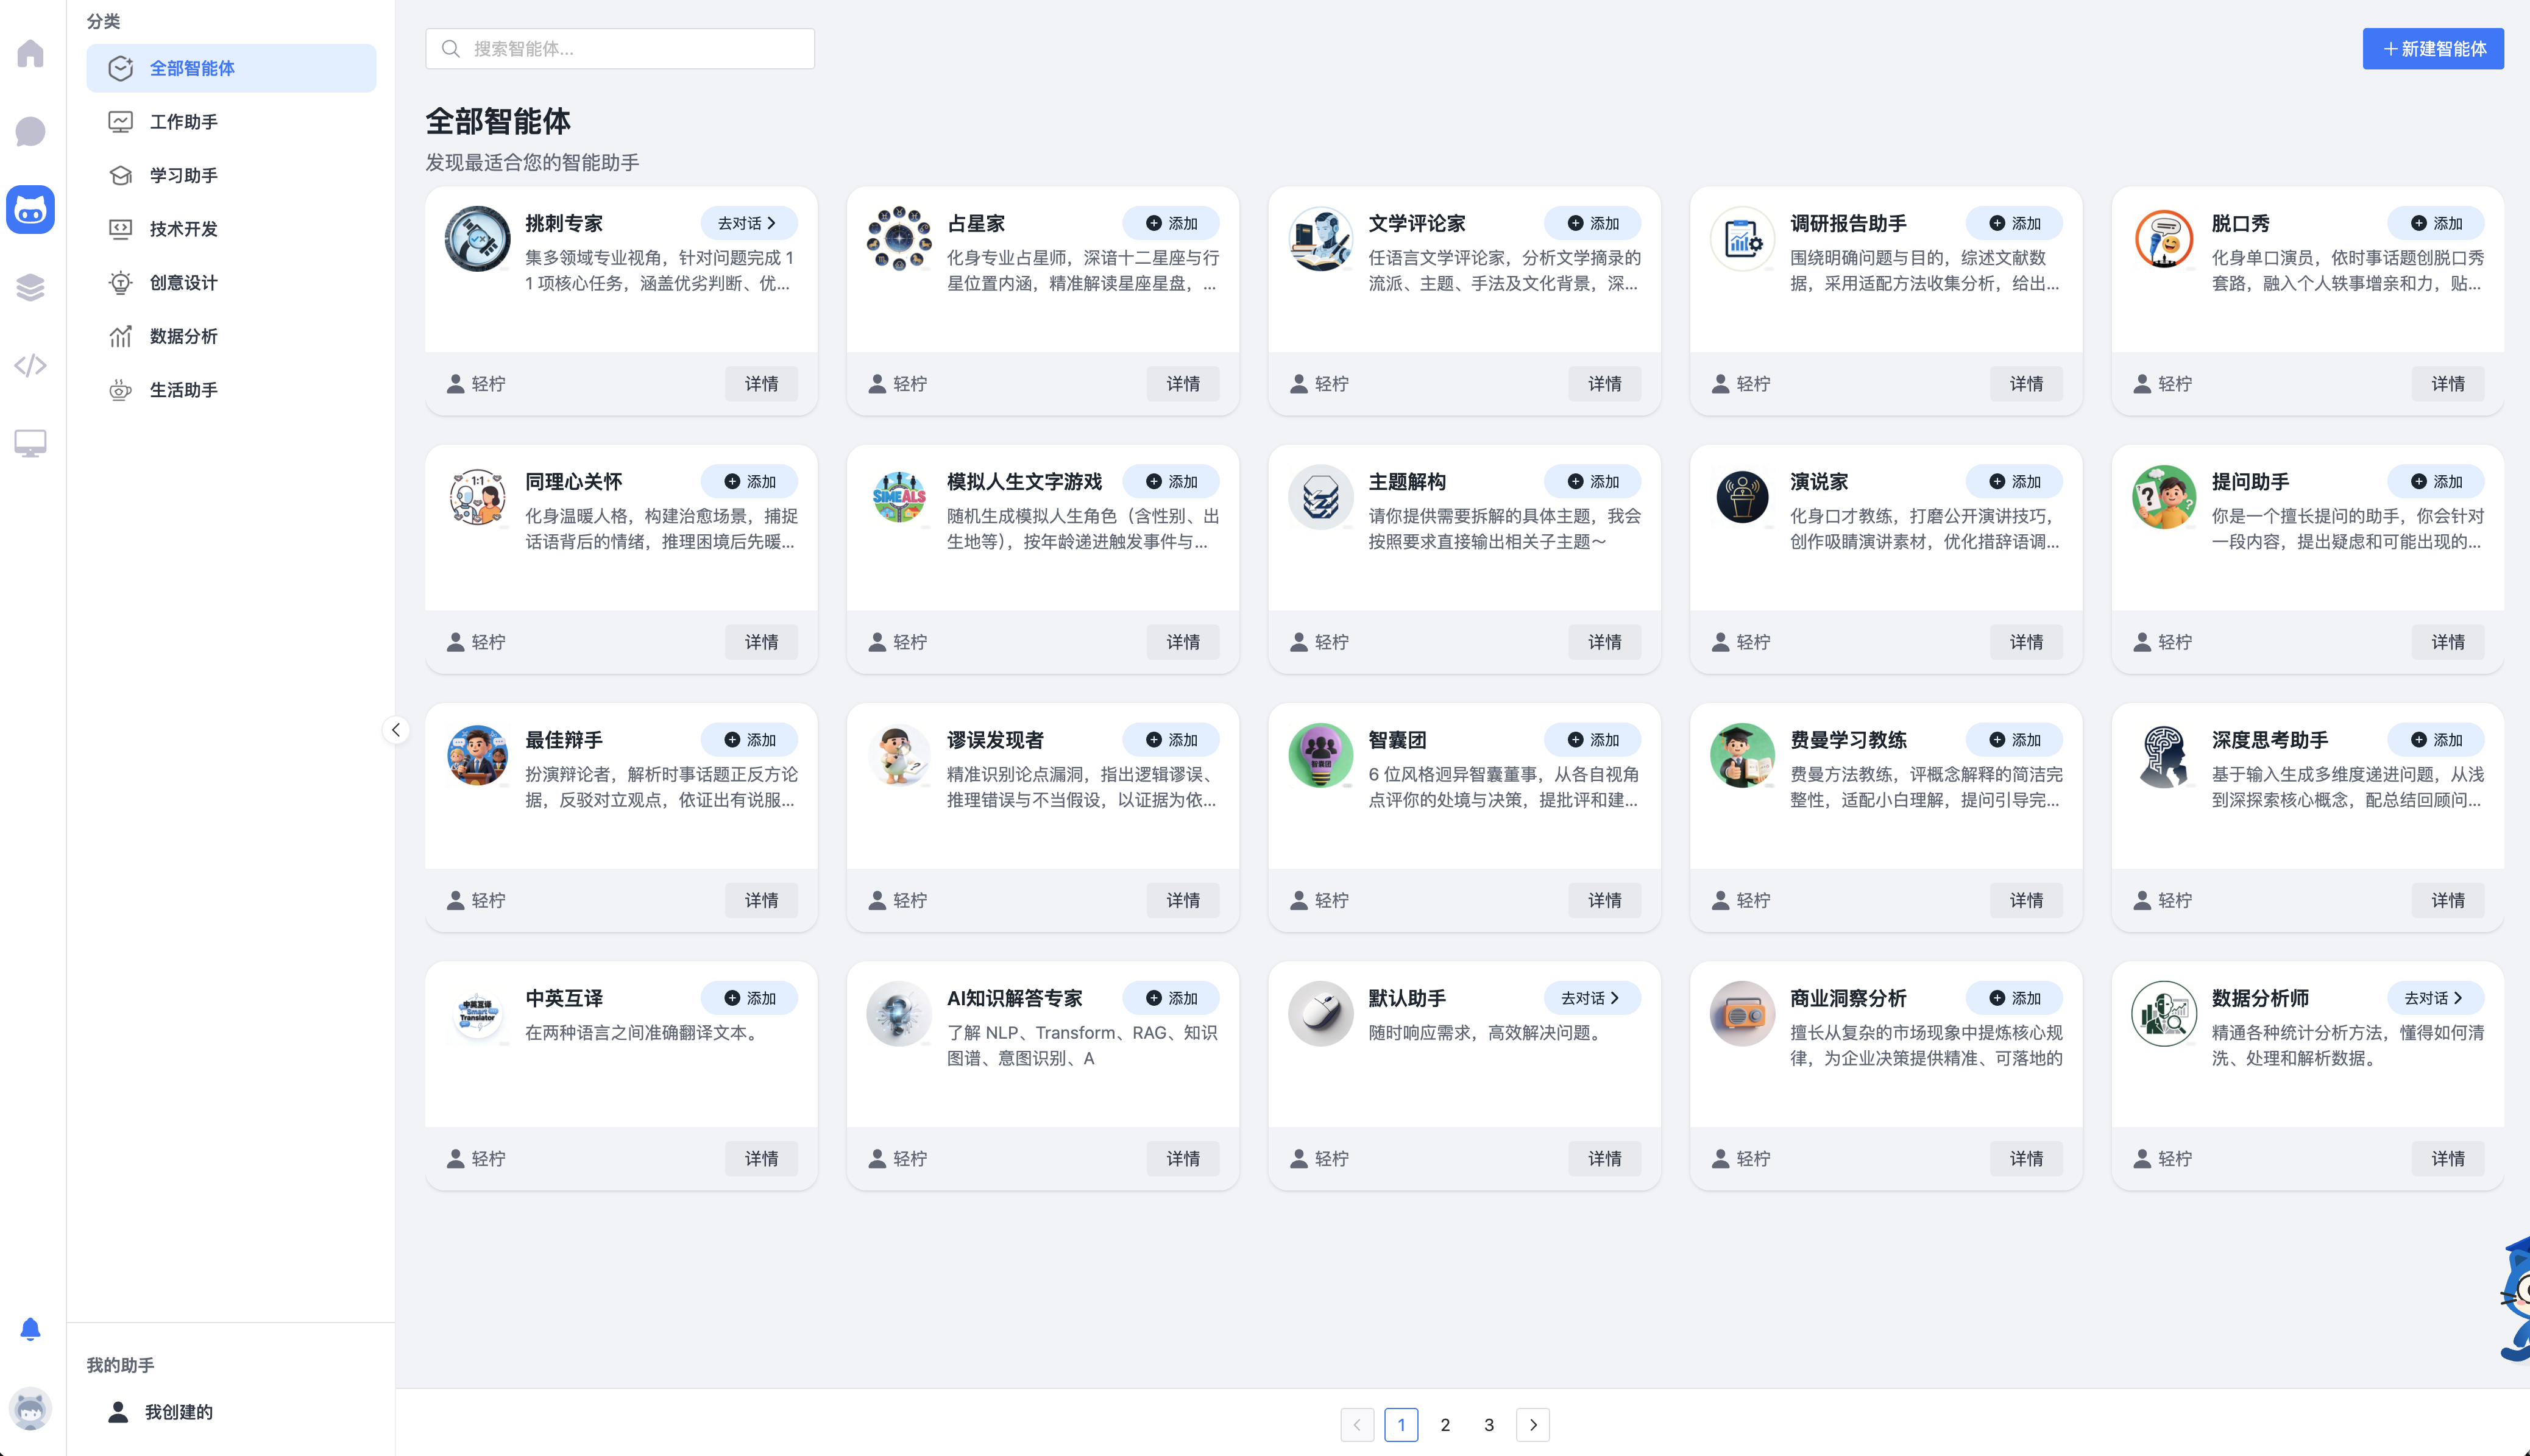
Task: Select 学习助手 category
Action: point(231,175)
